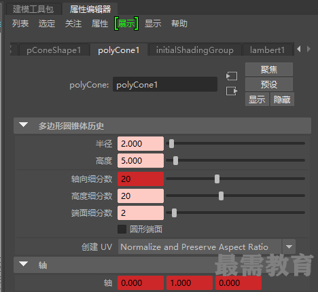318x292 pixels.
Task: Open the 列表 menu
Action: [x=20, y=24]
